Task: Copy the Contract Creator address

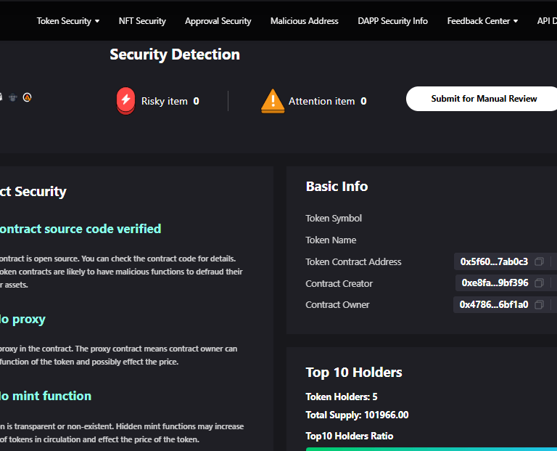Action: [539, 283]
